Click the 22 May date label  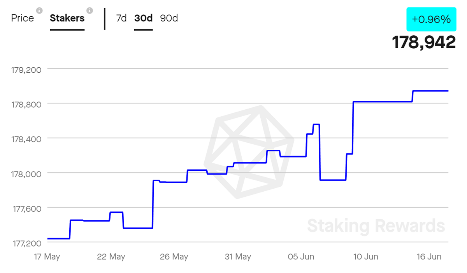click(x=111, y=257)
